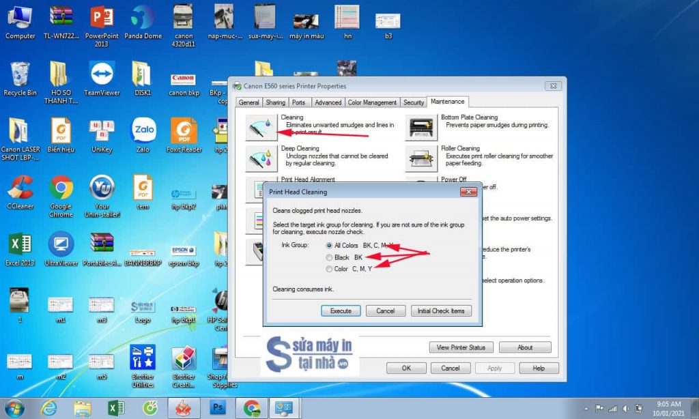Select the Zalo desktop icon
699x419 pixels.
pos(143,136)
